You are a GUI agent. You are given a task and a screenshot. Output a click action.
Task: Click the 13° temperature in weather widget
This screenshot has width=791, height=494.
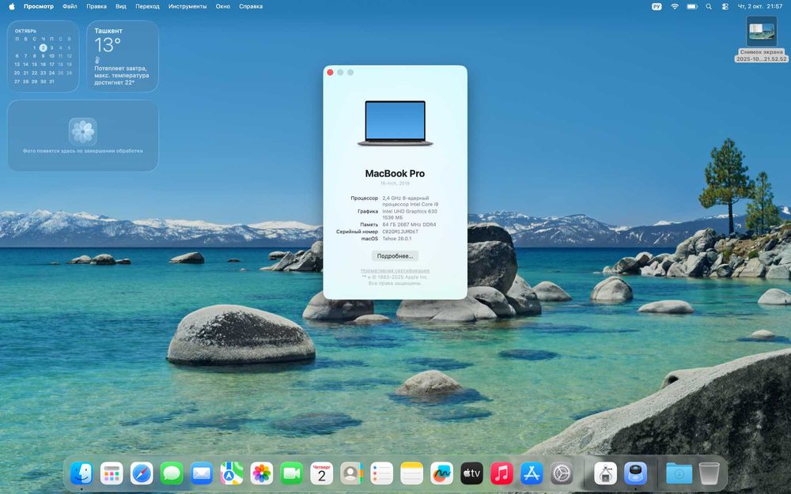[x=108, y=45]
